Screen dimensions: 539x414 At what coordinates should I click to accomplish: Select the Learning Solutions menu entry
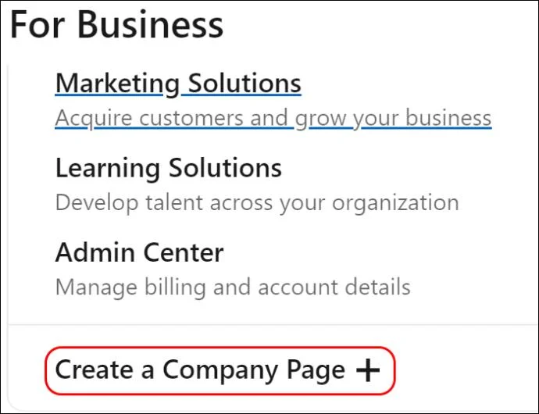click(168, 167)
